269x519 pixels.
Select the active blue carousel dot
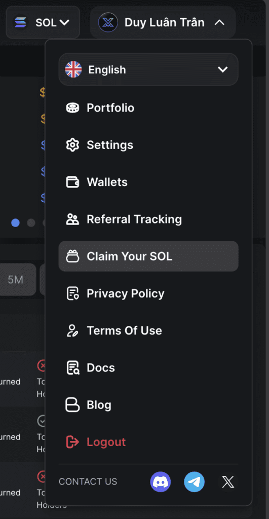tap(15, 223)
